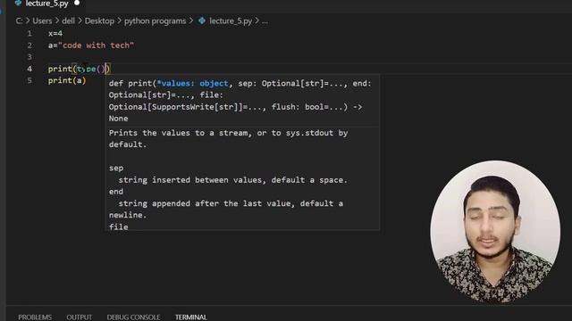Switch to the DEBUG CONSOLE tab

coord(133,317)
